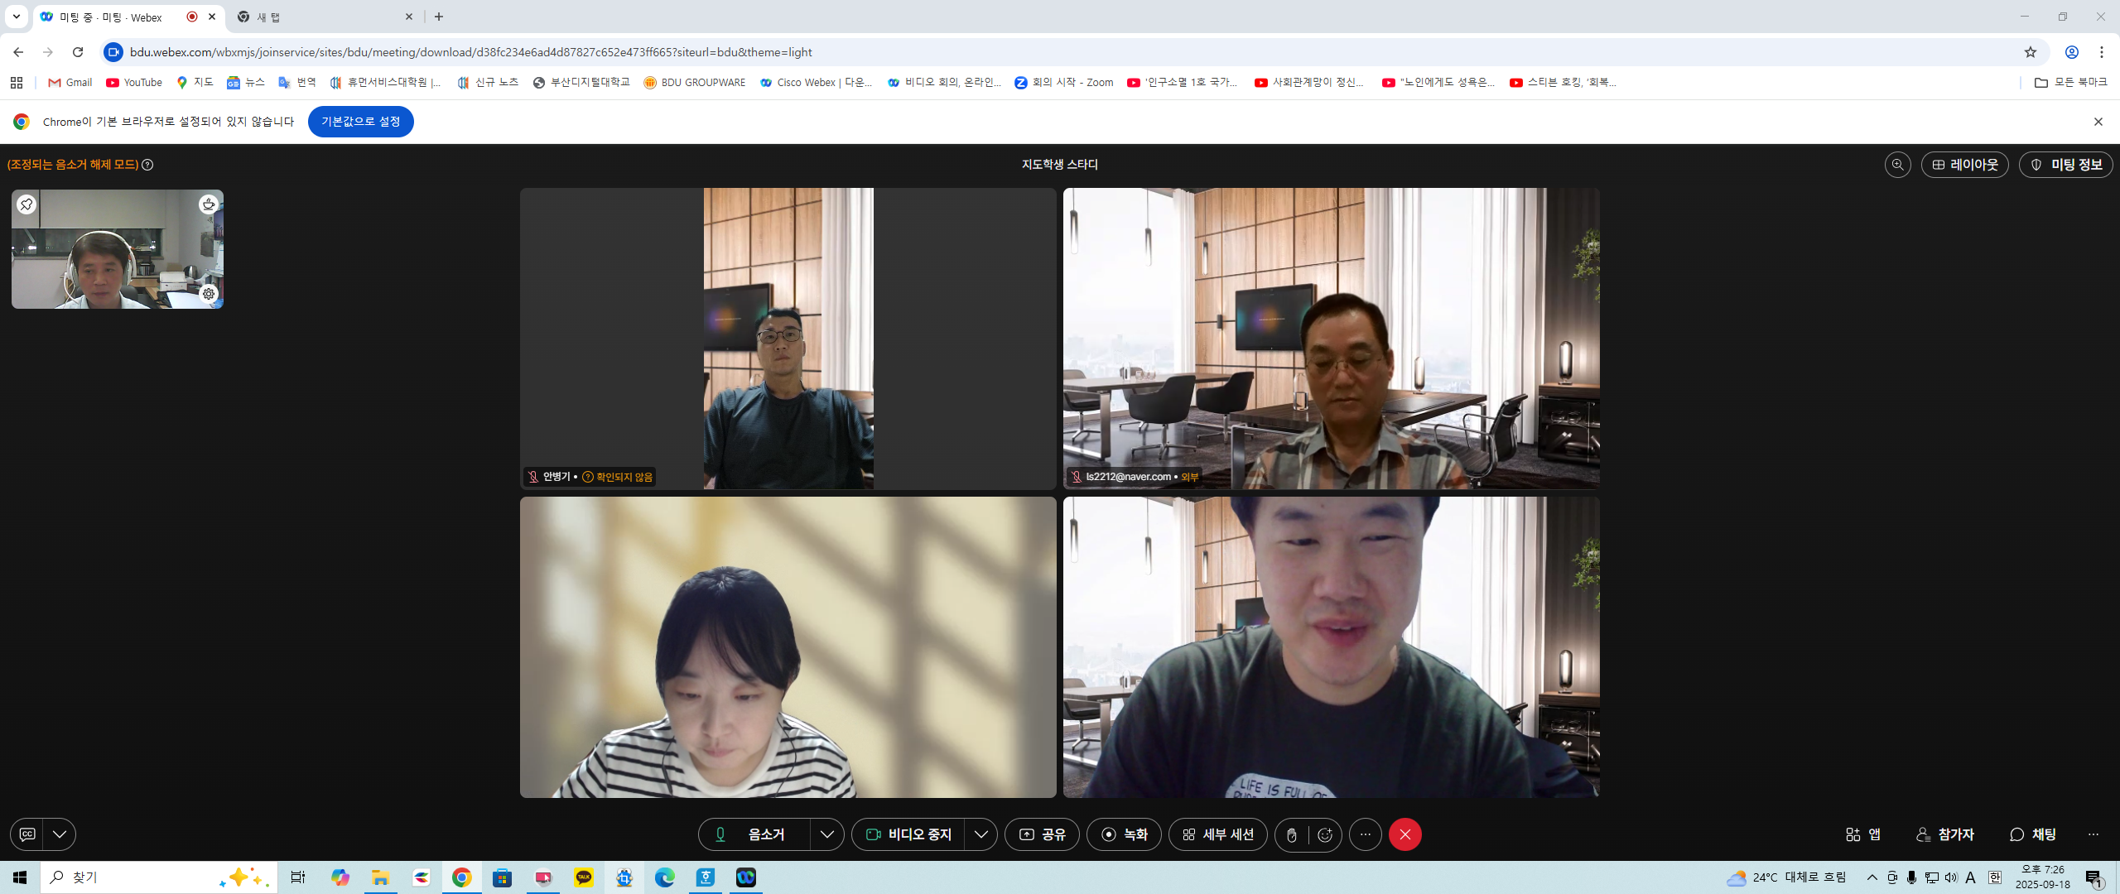Open the 레이아웃 layout button
2120x894 pixels.
(x=1964, y=165)
